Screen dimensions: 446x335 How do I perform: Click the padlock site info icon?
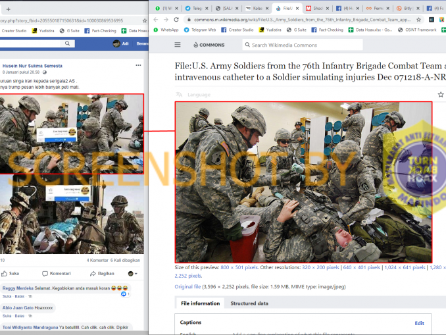coord(189,20)
